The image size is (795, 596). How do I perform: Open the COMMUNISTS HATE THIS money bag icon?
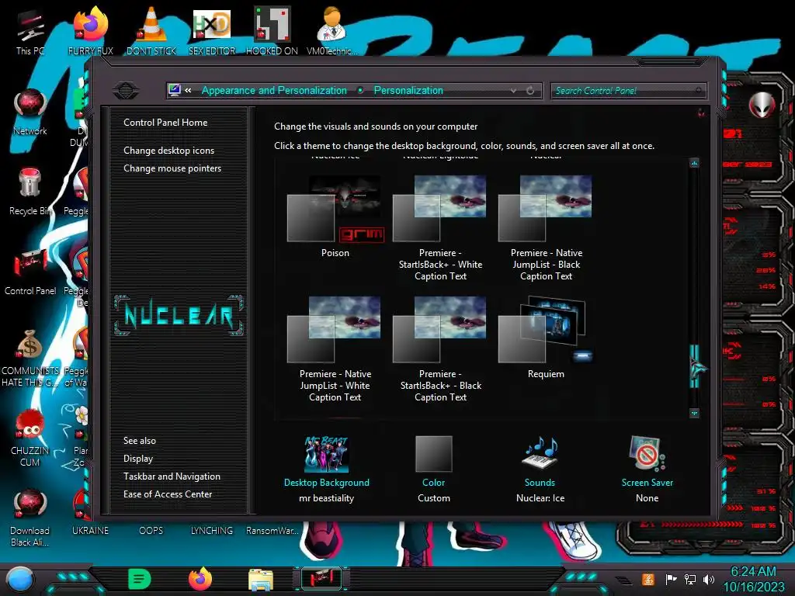[30, 358]
